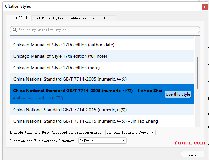This screenshot has width=209, height=160.
Task: Select Chicago Manual of Style 17th edition (author-date)
Action: pyautogui.click(x=102, y=45)
